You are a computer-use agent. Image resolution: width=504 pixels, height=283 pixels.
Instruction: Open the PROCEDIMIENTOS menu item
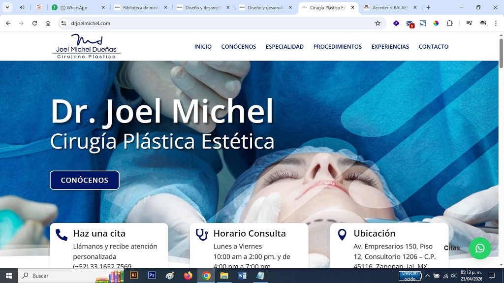[x=337, y=47]
